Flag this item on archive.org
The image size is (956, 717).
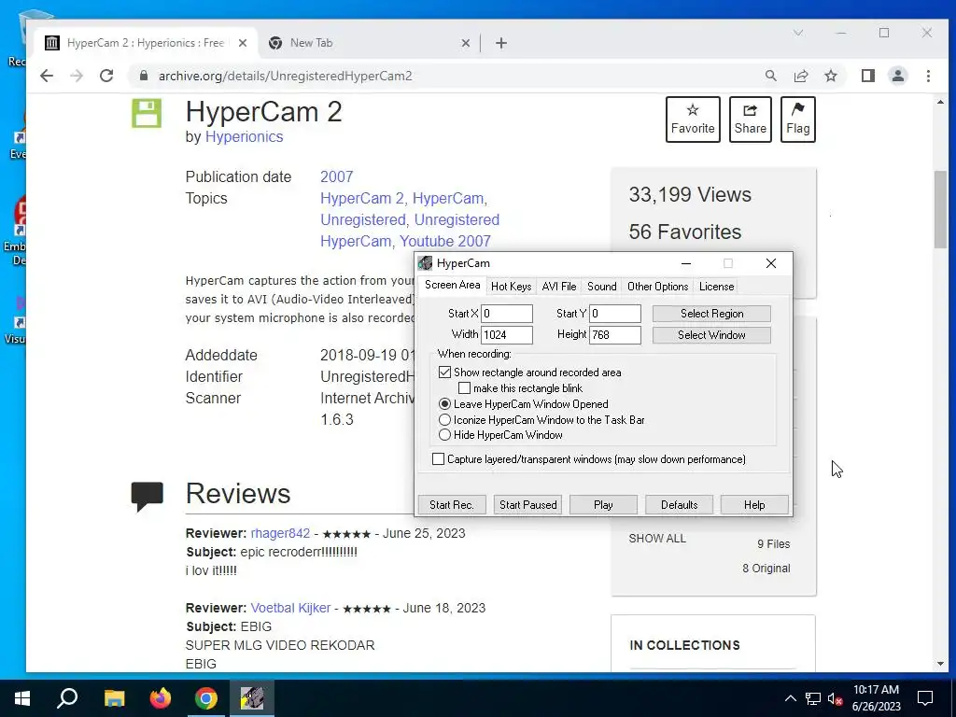click(x=797, y=119)
